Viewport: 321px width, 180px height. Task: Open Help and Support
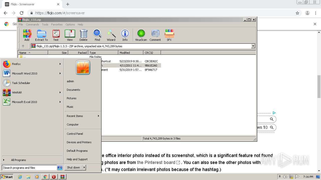point(77,159)
